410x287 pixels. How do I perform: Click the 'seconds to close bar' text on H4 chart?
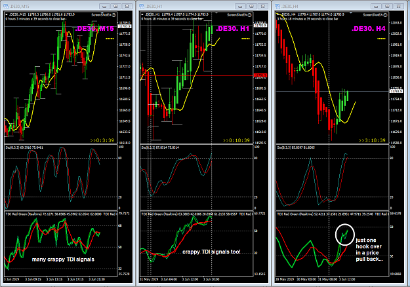click(x=325, y=19)
